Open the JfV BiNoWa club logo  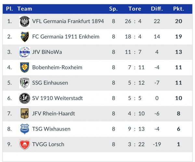pos(25,52)
